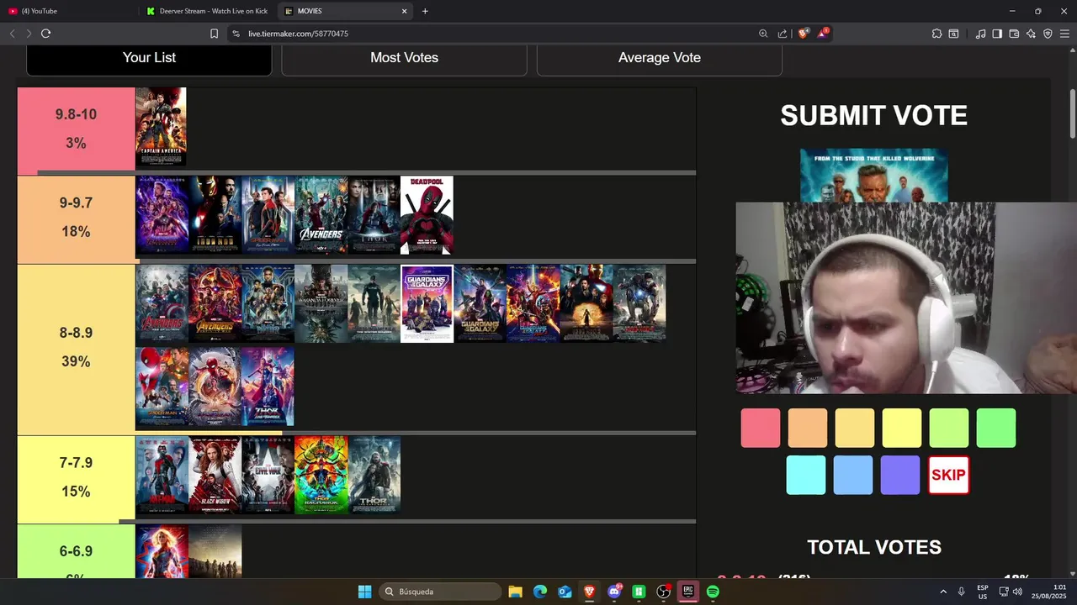This screenshot has height=605, width=1077.
Task: Click the address bar URL field
Action: 496,34
